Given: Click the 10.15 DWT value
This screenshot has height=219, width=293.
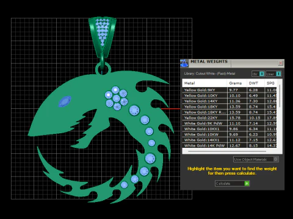Looking at the screenshot, I should click(255, 118).
